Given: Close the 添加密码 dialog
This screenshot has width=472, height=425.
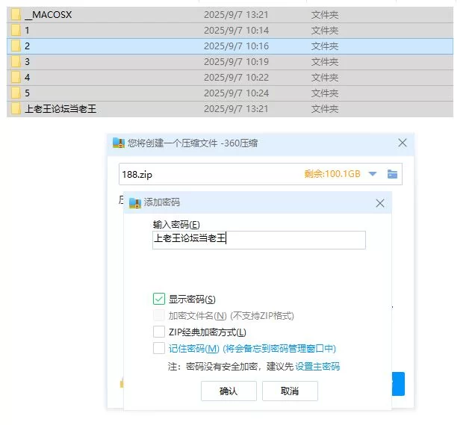Looking at the screenshot, I should [x=380, y=203].
